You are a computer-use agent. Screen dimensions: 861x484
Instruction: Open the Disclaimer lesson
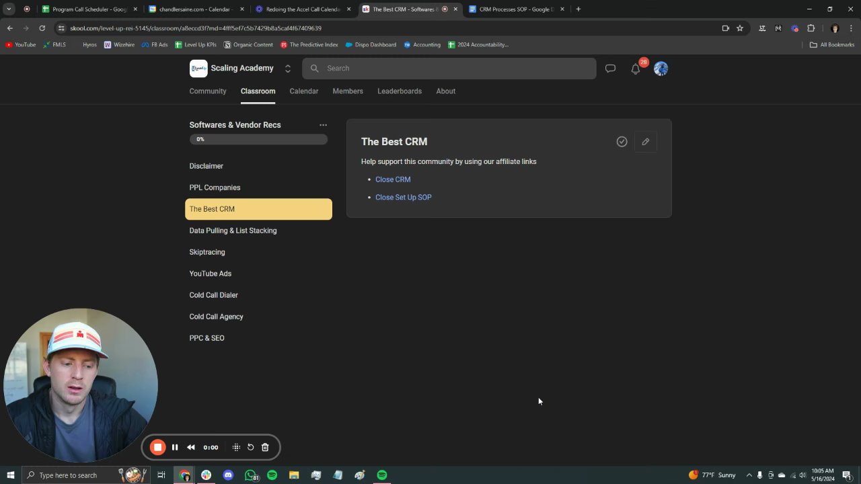click(x=258, y=166)
